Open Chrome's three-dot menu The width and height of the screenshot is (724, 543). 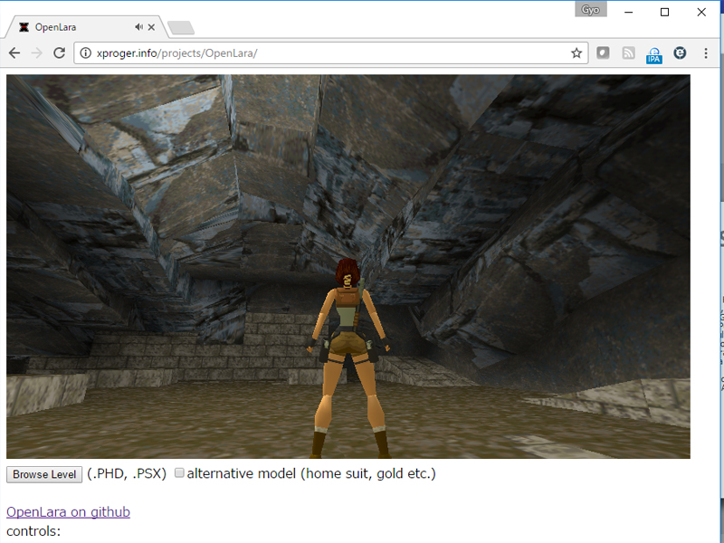click(x=705, y=53)
